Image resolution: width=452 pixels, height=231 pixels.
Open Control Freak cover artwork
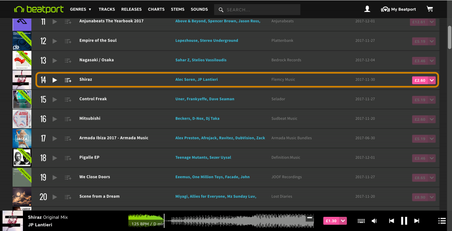[22, 99]
